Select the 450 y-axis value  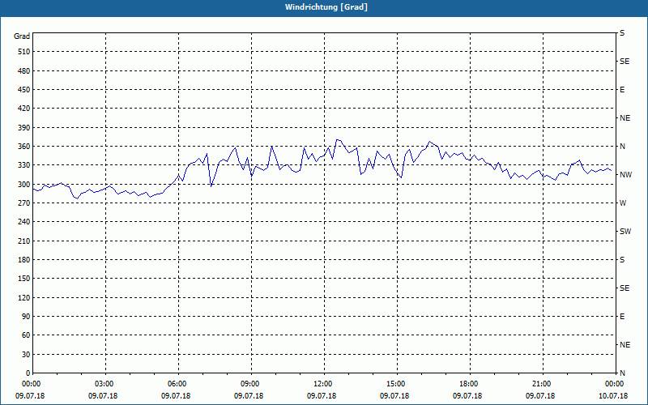[24, 90]
